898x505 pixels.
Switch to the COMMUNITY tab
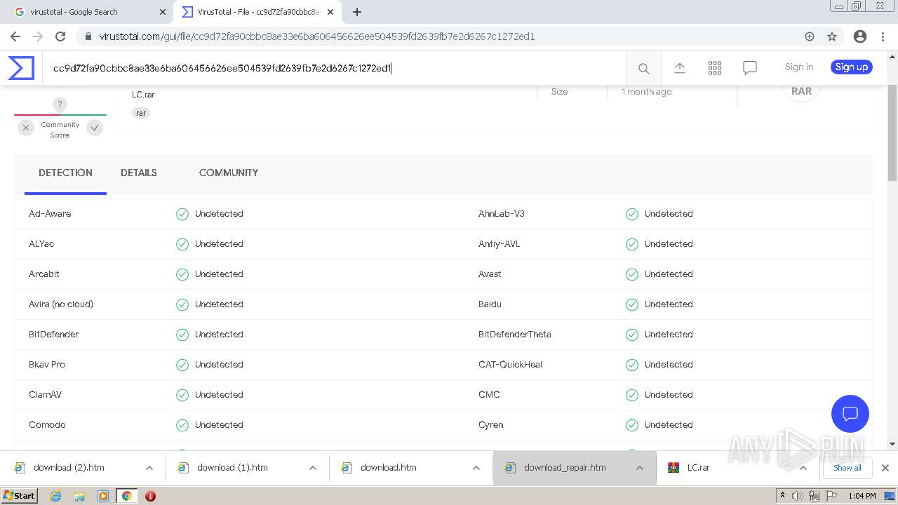pos(229,173)
